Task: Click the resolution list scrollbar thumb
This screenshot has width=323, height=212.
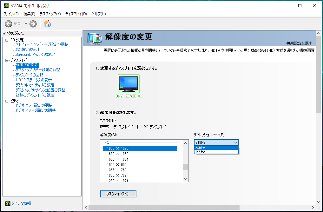Action: coord(185,167)
